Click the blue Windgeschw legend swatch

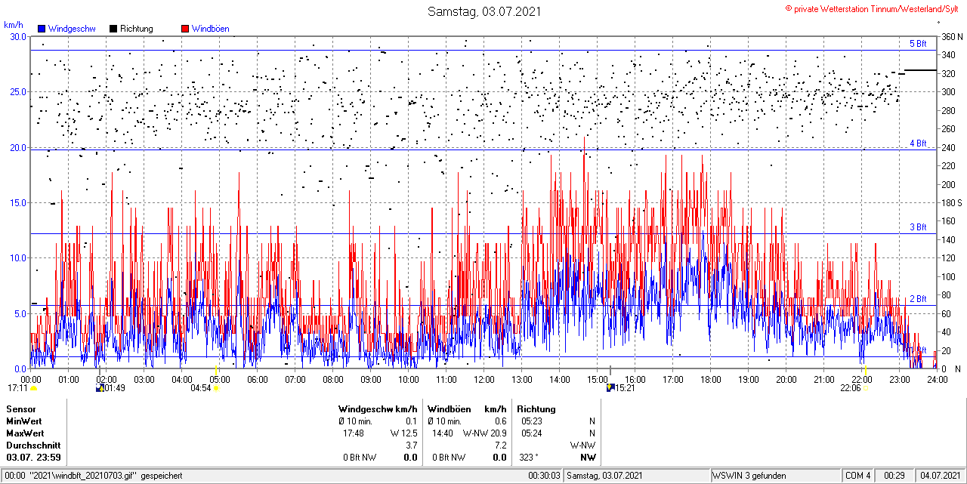42,29
